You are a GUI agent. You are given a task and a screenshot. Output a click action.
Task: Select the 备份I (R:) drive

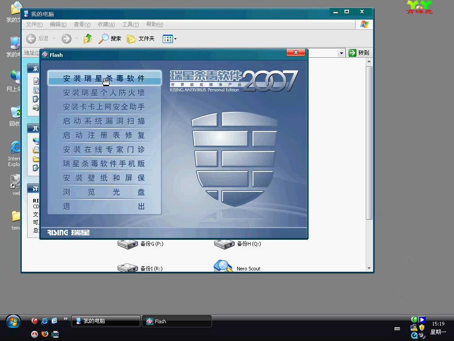click(140, 268)
